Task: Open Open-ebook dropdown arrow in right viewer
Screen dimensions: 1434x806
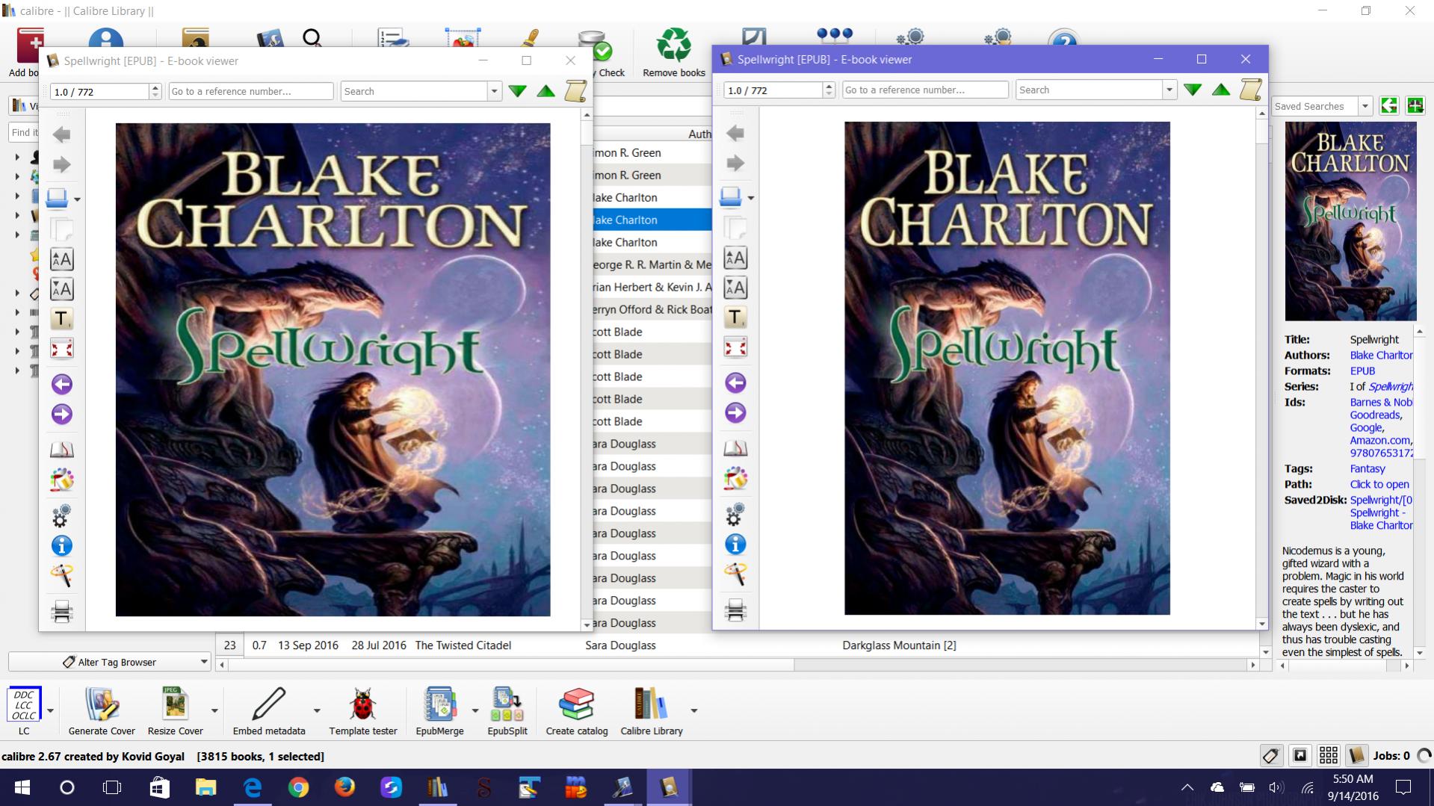Action: point(751,198)
